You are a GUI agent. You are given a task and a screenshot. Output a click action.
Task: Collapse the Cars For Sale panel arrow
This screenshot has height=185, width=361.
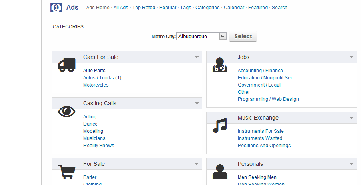[197, 57]
